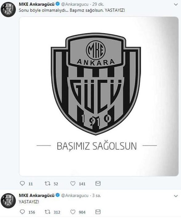The width and height of the screenshot is (181, 219).
Task: Like the tweet with 904 likes
Action: [x=73, y=212]
